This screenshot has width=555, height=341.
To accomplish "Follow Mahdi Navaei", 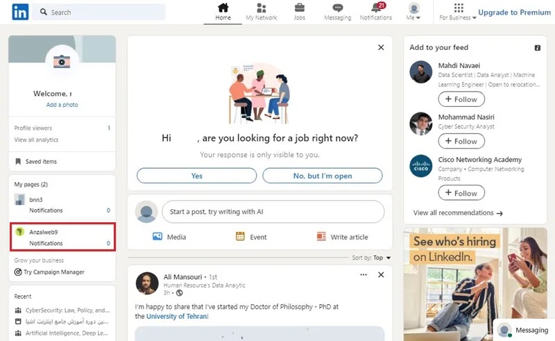I will pyautogui.click(x=461, y=99).
